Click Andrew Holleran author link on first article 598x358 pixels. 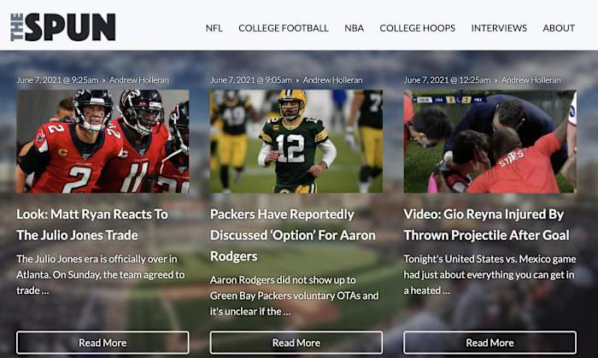click(x=139, y=80)
